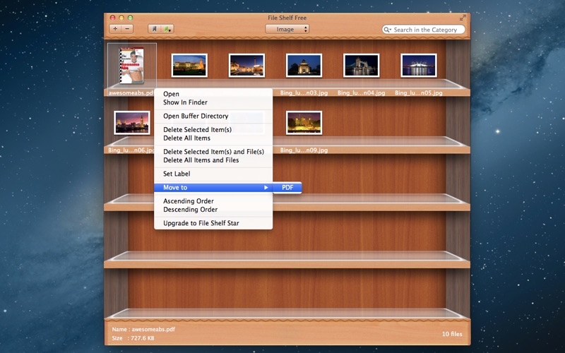
Task: Click the Bing_lu...n09.jpg file name
Action: (304, 150)
